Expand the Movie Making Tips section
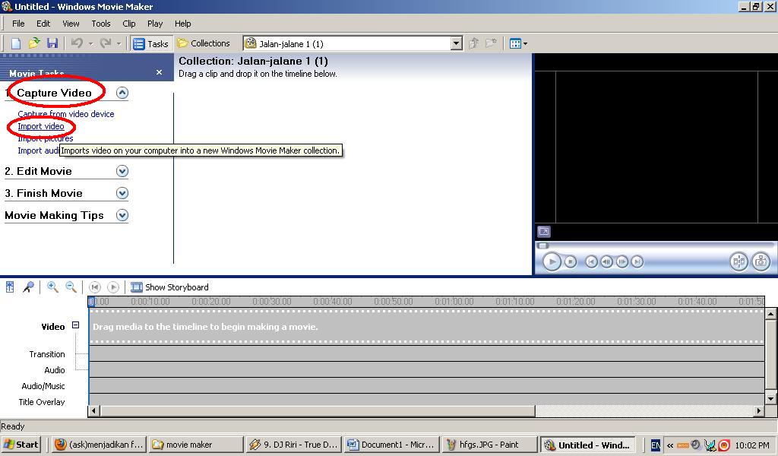The width and height of the screenshot is (778, 456). [x=122, y=215]
